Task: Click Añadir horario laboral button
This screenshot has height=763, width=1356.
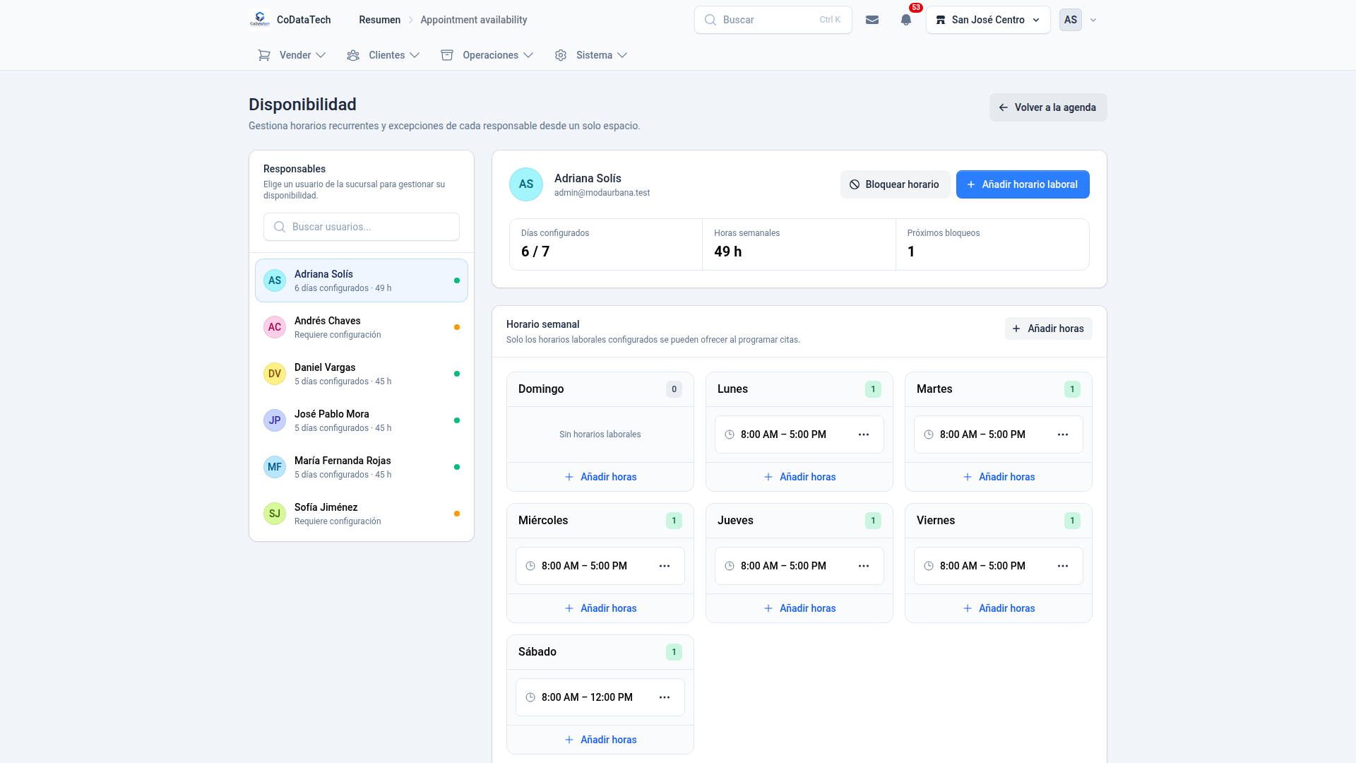Action: [1023, 184]
